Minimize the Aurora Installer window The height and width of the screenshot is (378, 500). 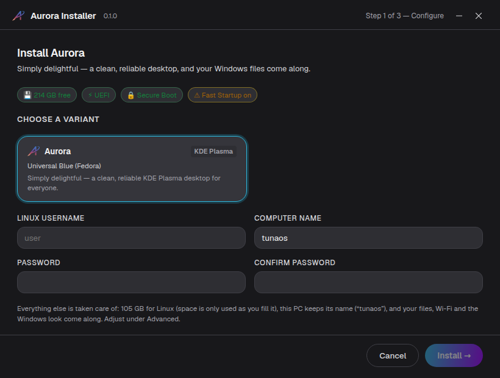coord(459,16)
